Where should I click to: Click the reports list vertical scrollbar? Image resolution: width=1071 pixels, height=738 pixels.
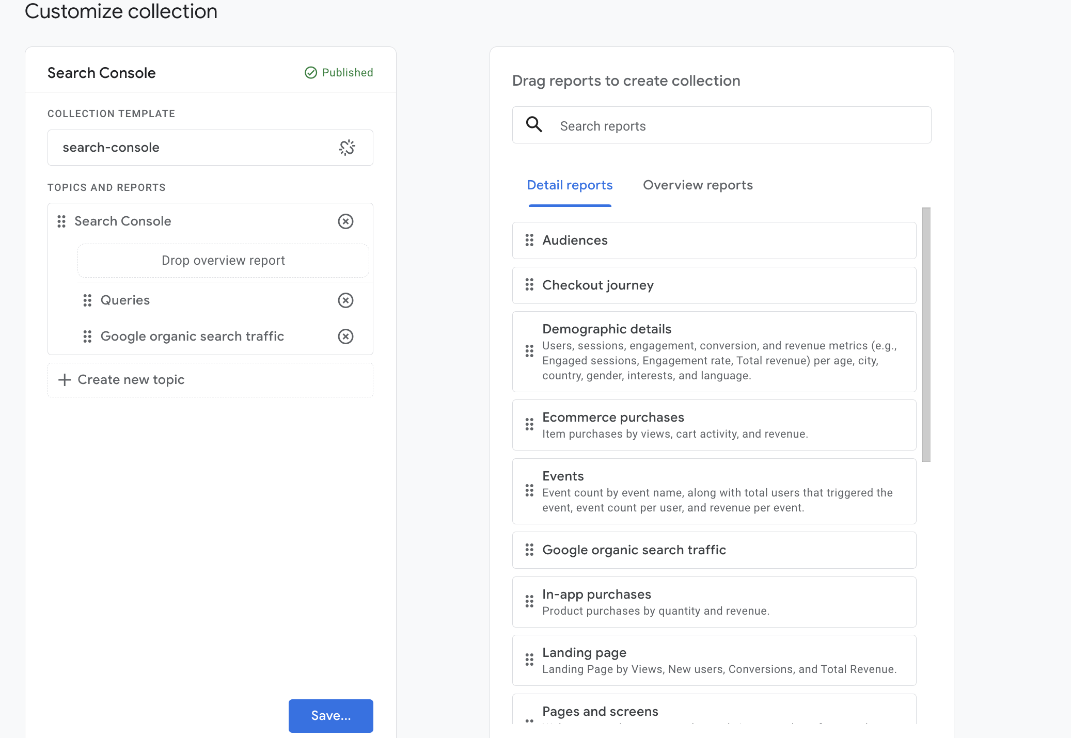click(x=926, y=334)
